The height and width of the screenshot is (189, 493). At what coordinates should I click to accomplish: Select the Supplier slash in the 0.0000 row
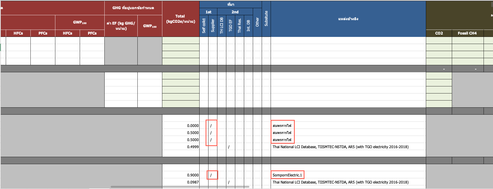[x=211, y=126]
